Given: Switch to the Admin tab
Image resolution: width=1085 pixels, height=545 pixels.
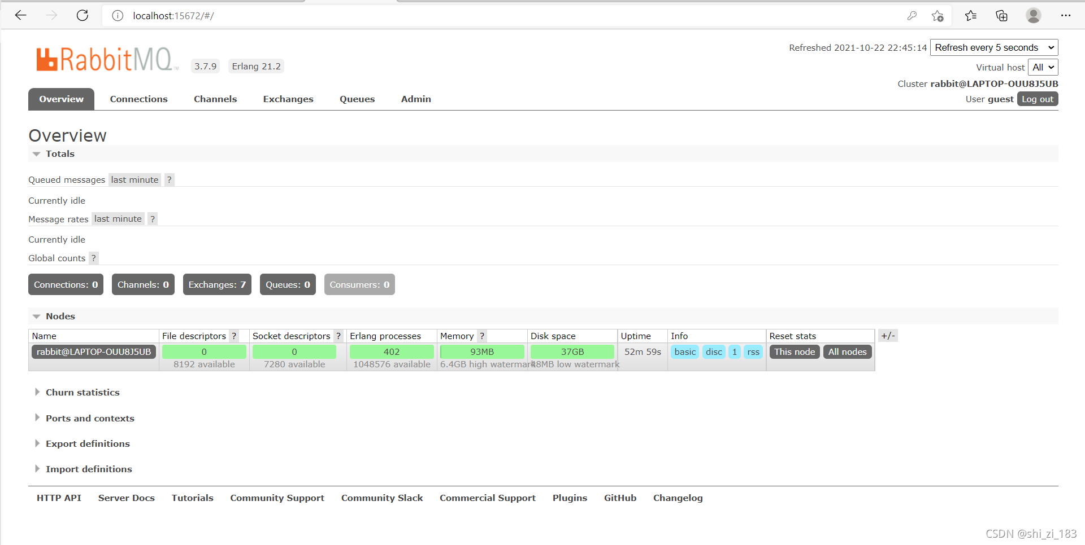Looking at the screenshot, I should tap(416, 99).
